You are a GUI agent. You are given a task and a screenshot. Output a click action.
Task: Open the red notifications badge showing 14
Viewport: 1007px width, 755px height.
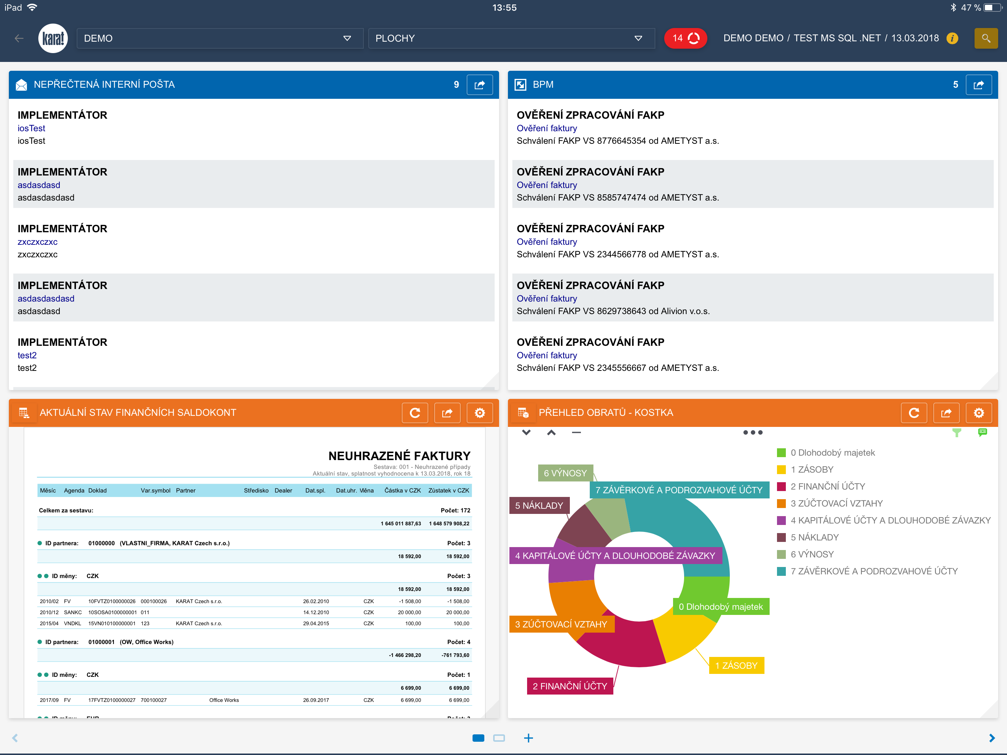[685, 38]
